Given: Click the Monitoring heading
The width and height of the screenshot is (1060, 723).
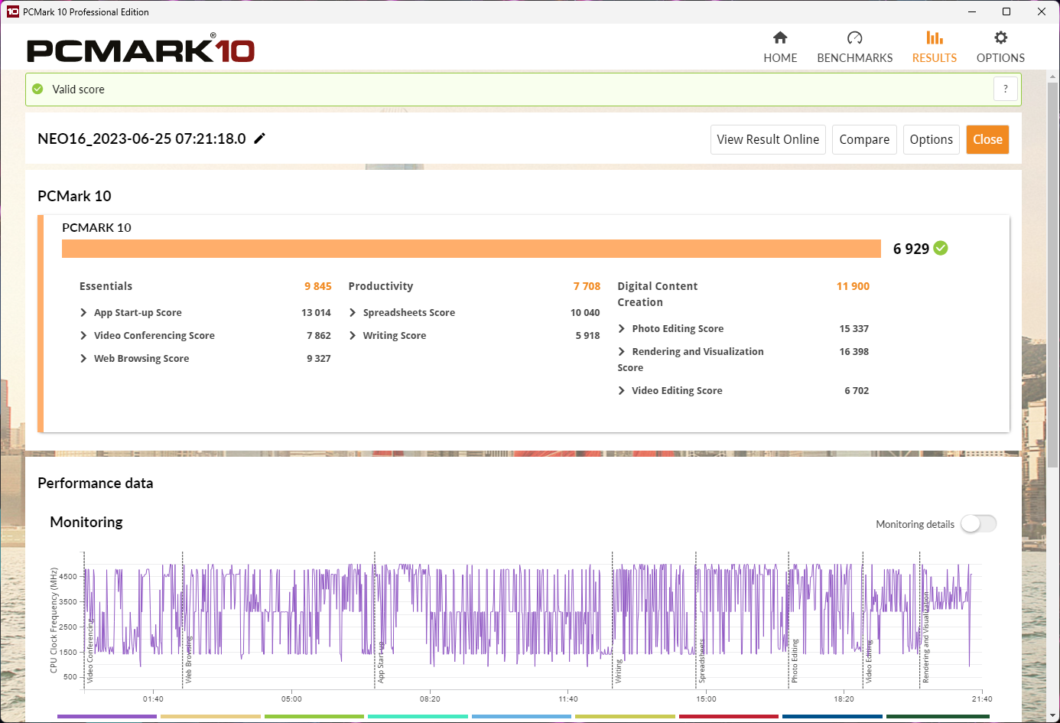Looking at the screenshot, I should click(86, 522).
